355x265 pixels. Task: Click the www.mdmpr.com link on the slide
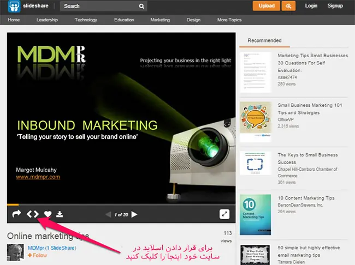click(x=38, y=177)
